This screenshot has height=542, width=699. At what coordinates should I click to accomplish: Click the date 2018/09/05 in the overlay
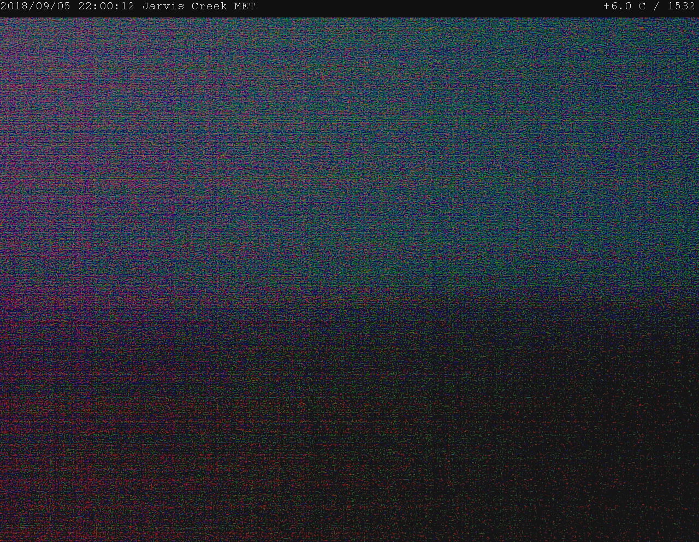(35, 7)
